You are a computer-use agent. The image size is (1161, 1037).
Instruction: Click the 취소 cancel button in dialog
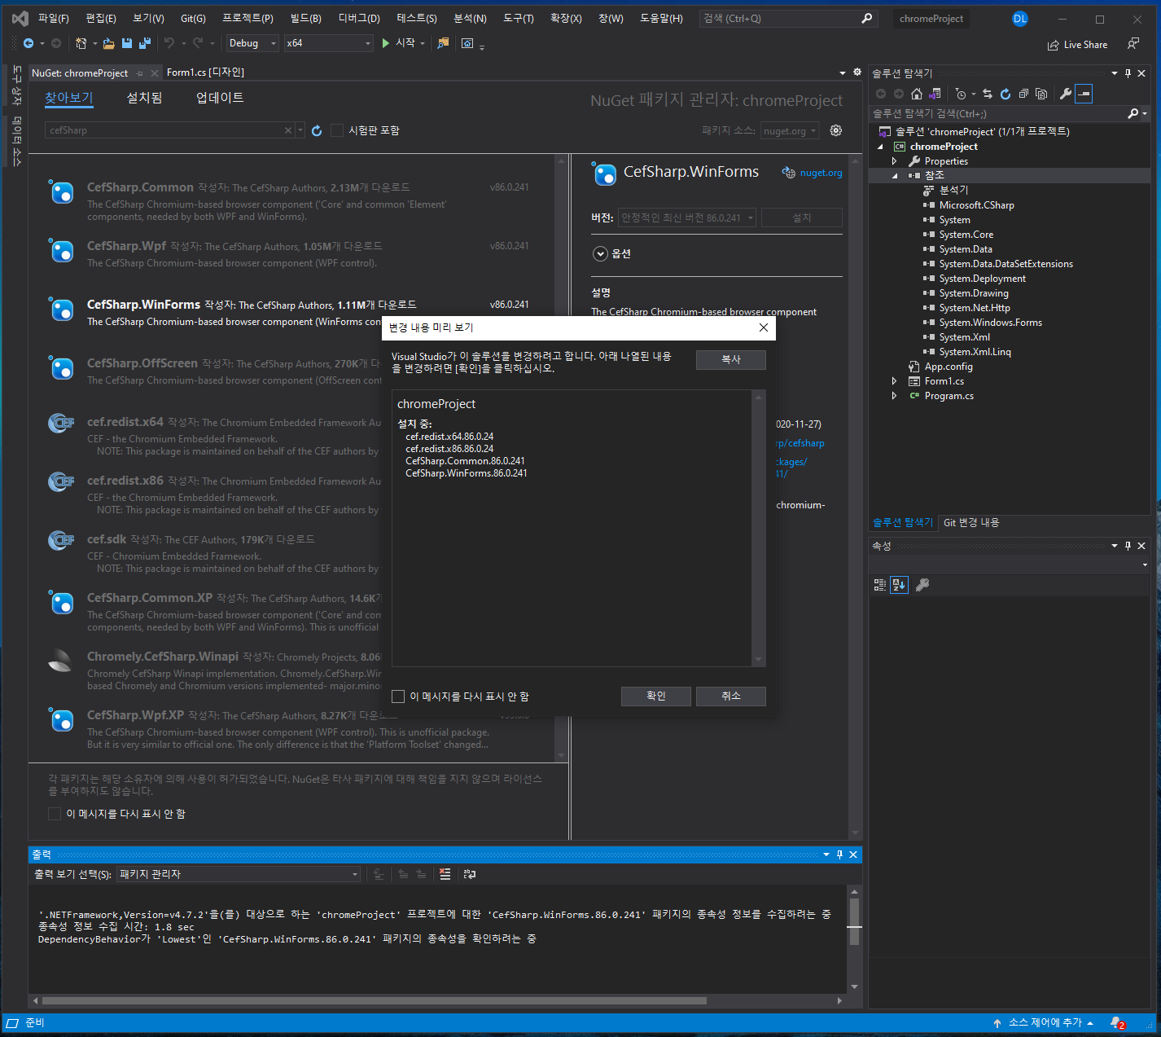pos(731,696)
